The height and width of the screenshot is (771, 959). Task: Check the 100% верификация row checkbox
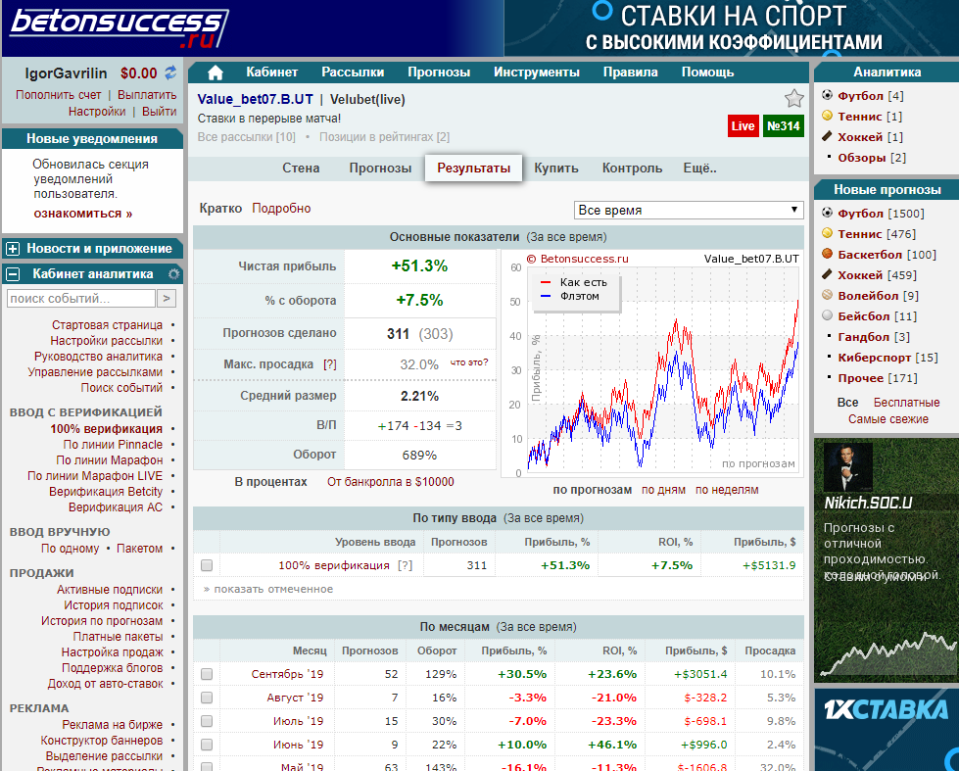pos(207,565)
